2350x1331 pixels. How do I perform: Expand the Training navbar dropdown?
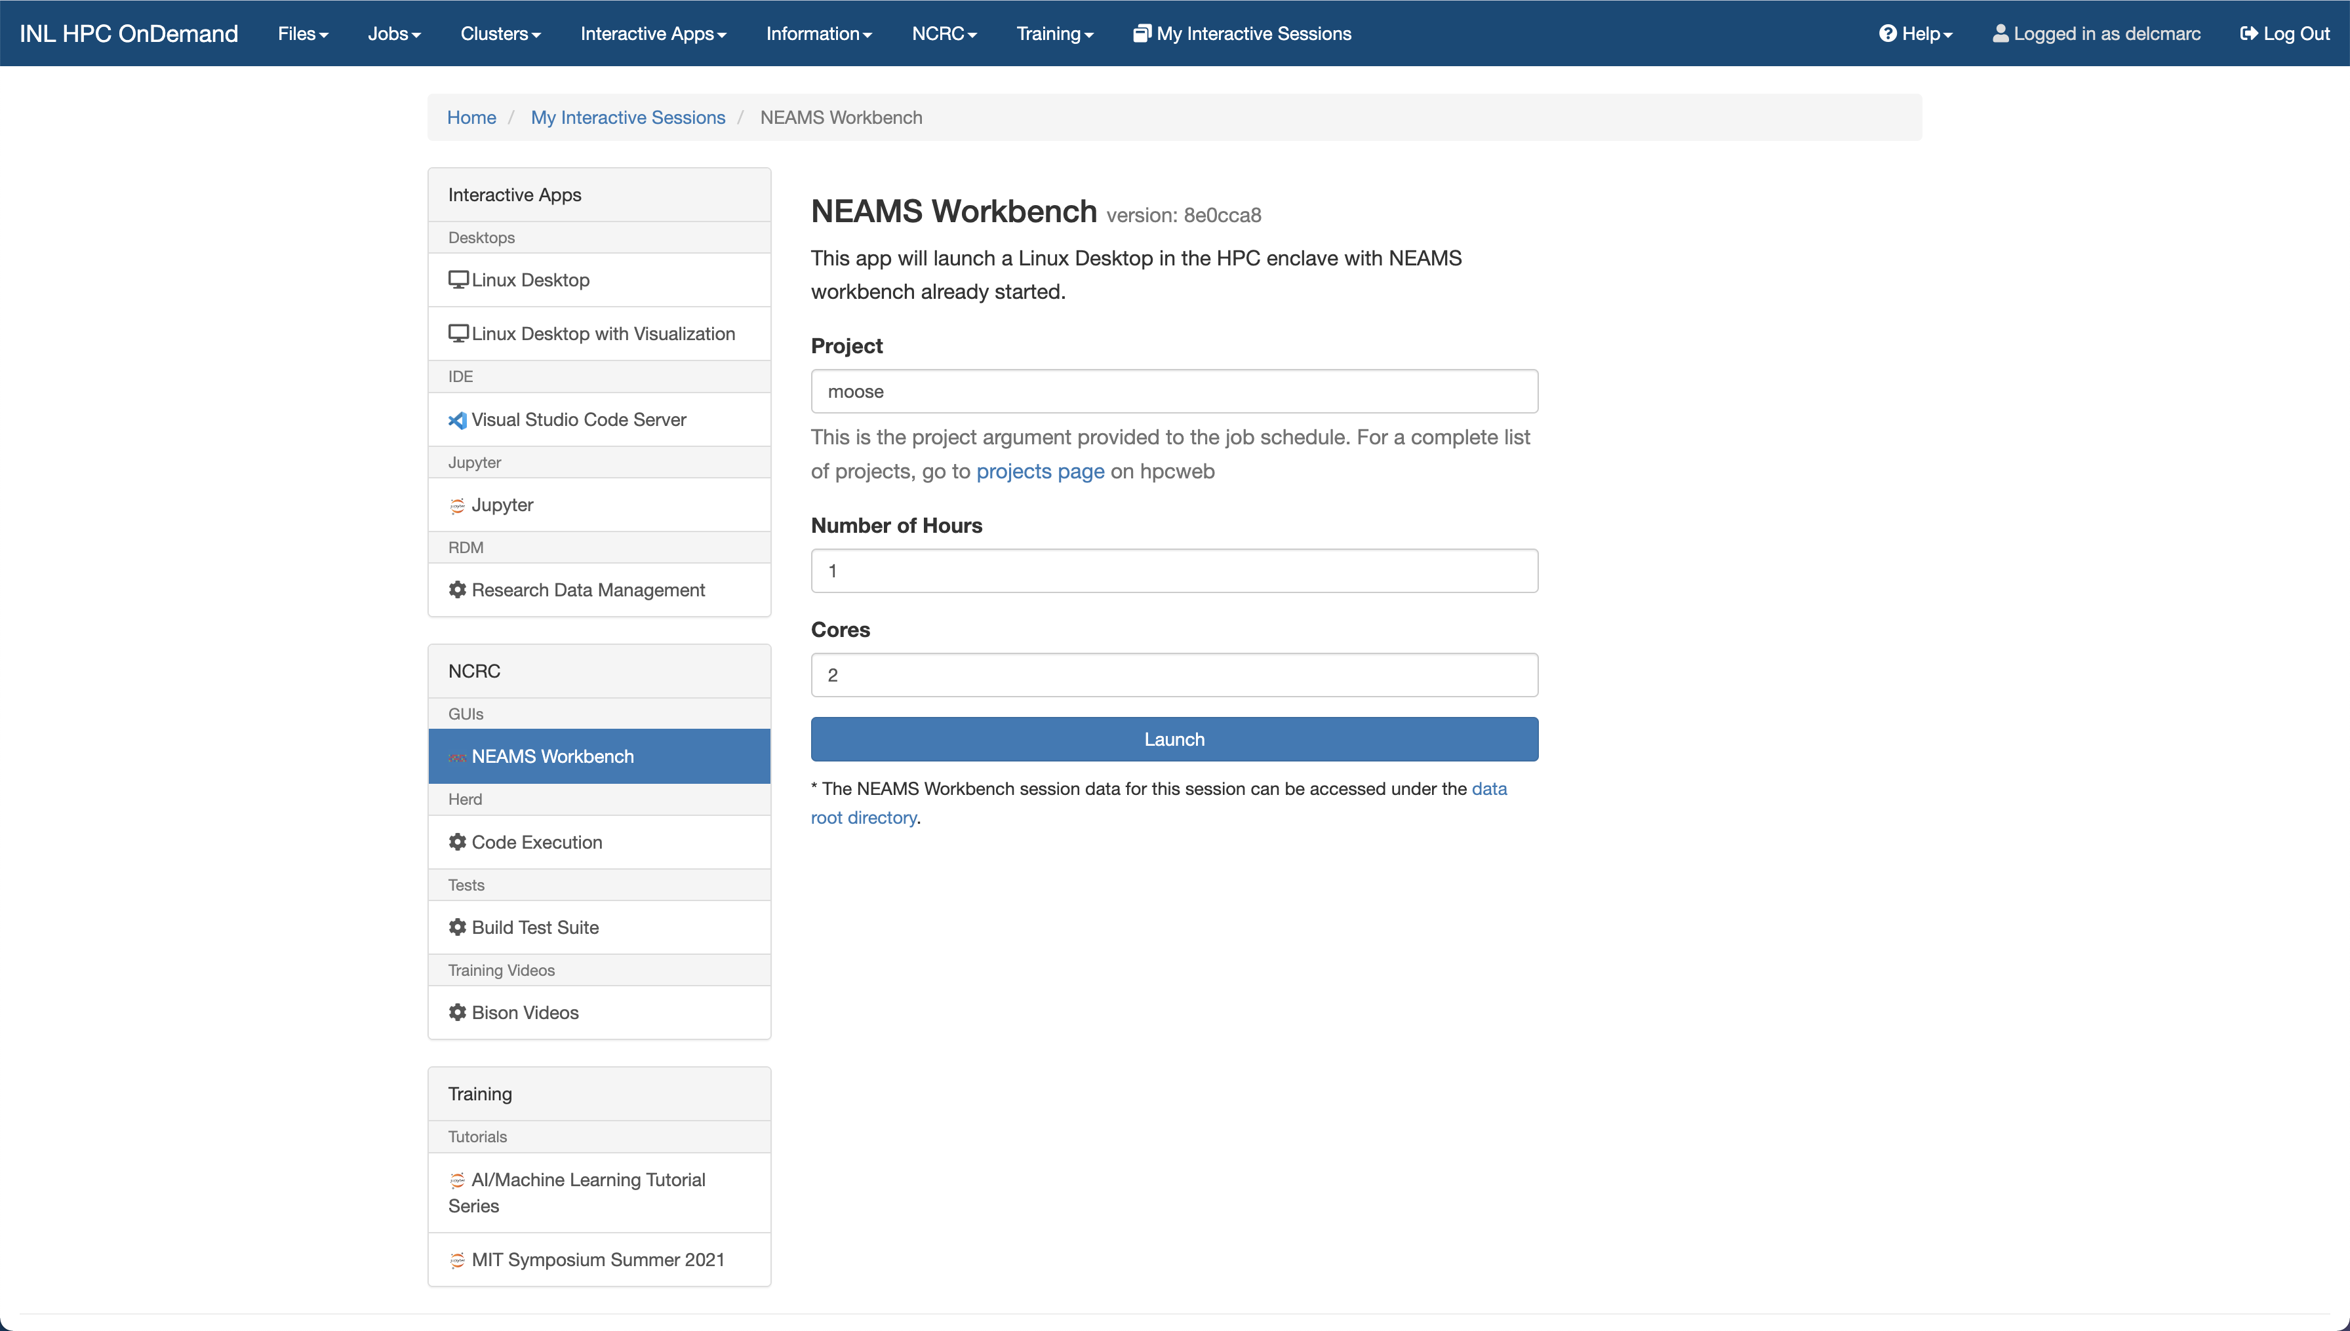pyautogui.click(x=1054, y=34)
